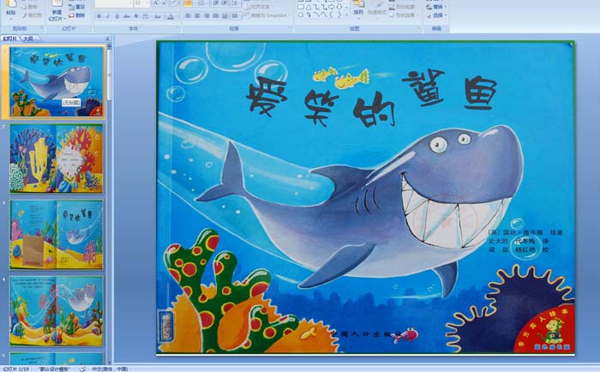
Task: Click the decrease indent icon
Action: pos(216,3)
